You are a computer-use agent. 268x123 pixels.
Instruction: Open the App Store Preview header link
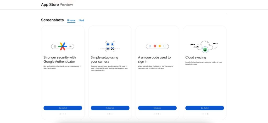(x=57, y=5)
